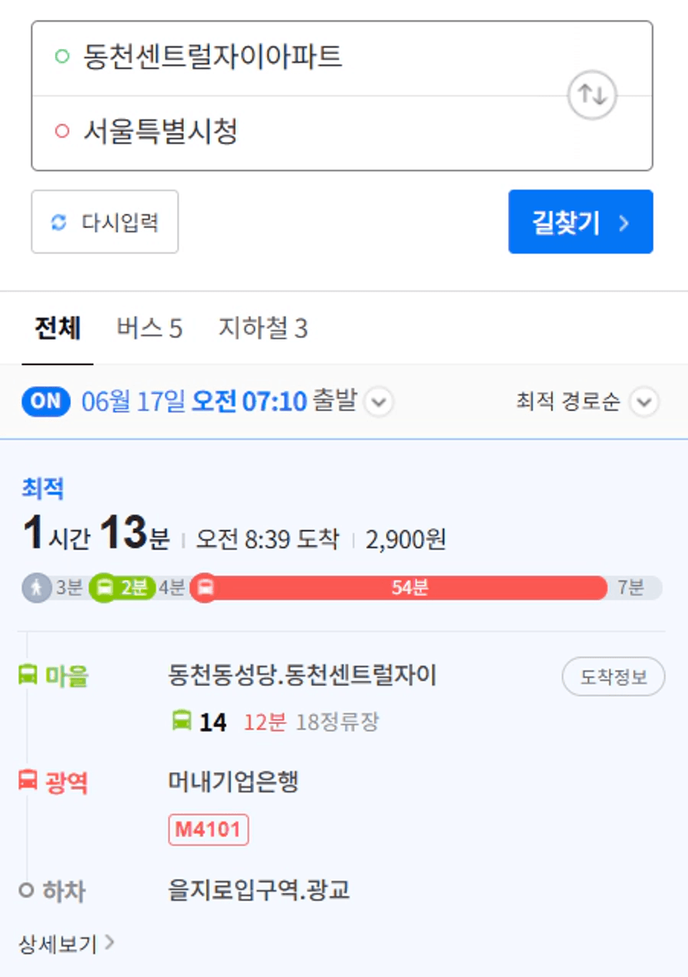Switch to the 지하철 3 tab

click(263, 328)
